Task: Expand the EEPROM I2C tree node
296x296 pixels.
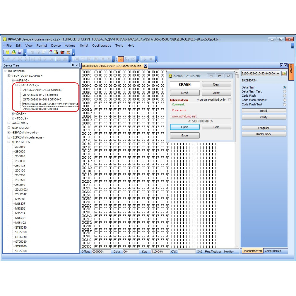Action: pyautogui.click(x=9, y=128)
